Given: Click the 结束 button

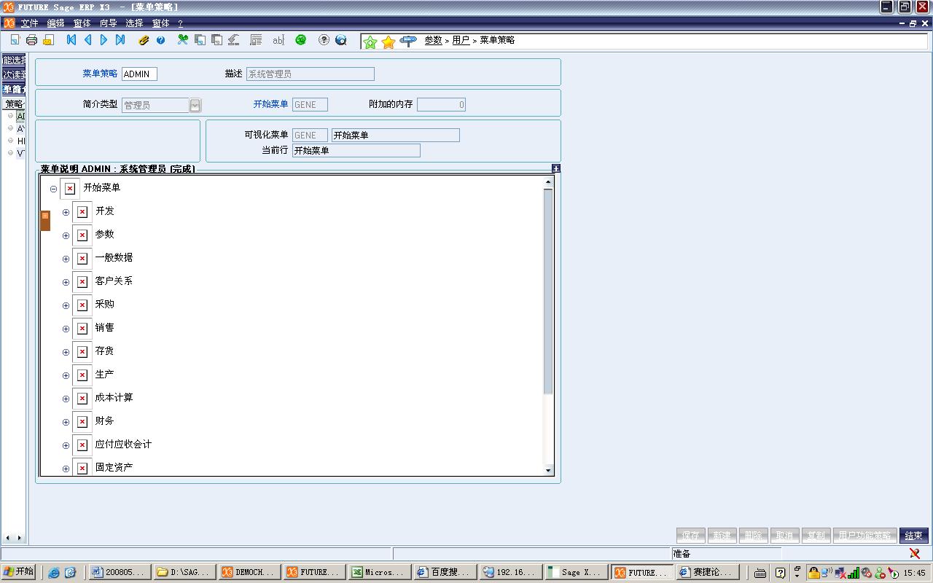Looking at the screenshot, I should coord(913,536).
